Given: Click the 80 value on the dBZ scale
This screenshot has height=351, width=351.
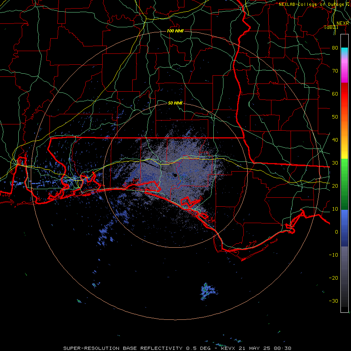Looking at the screenshot, I should (335, 48).
